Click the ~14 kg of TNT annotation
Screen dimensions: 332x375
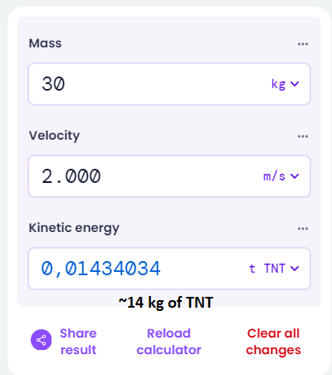(166, 303)
